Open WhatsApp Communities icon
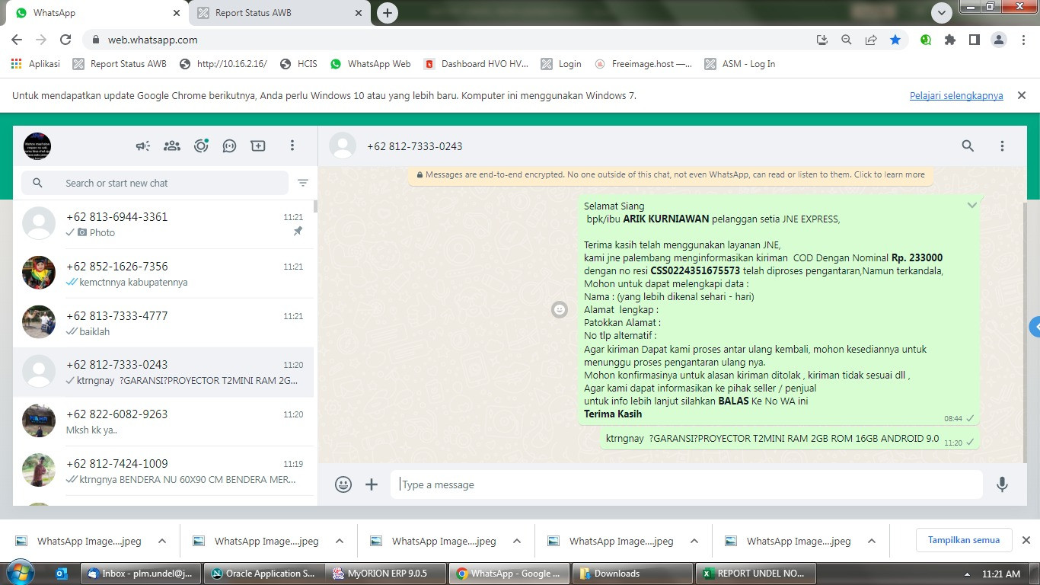The height and width of the screenshot is (585, 1040). tap(172, 145)
